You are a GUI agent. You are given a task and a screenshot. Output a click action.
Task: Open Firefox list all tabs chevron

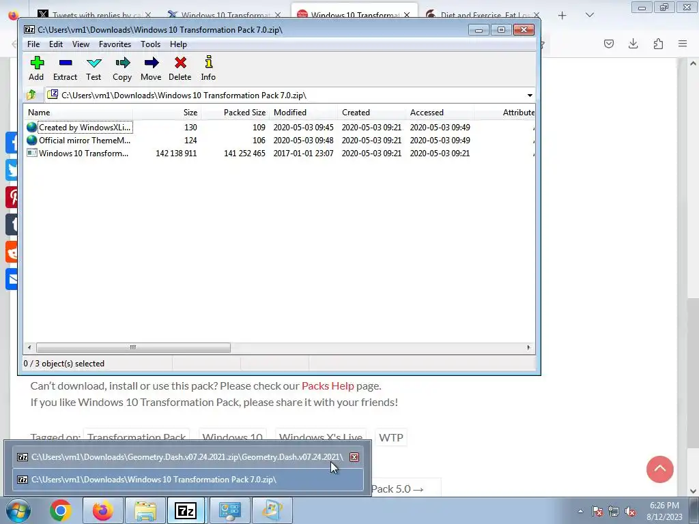click(x=589, y=15)
